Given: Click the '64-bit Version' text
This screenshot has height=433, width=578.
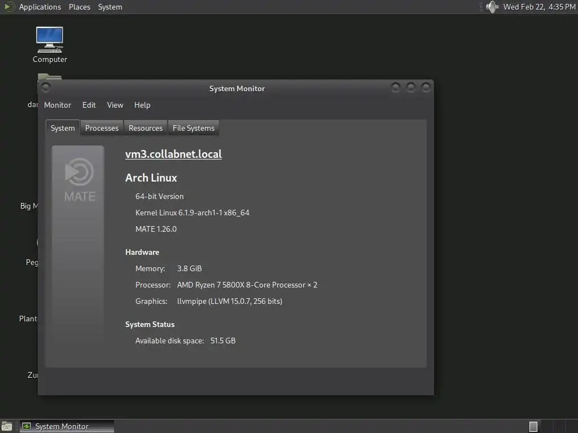Looking at the screenshot, I should pos(159,197).
